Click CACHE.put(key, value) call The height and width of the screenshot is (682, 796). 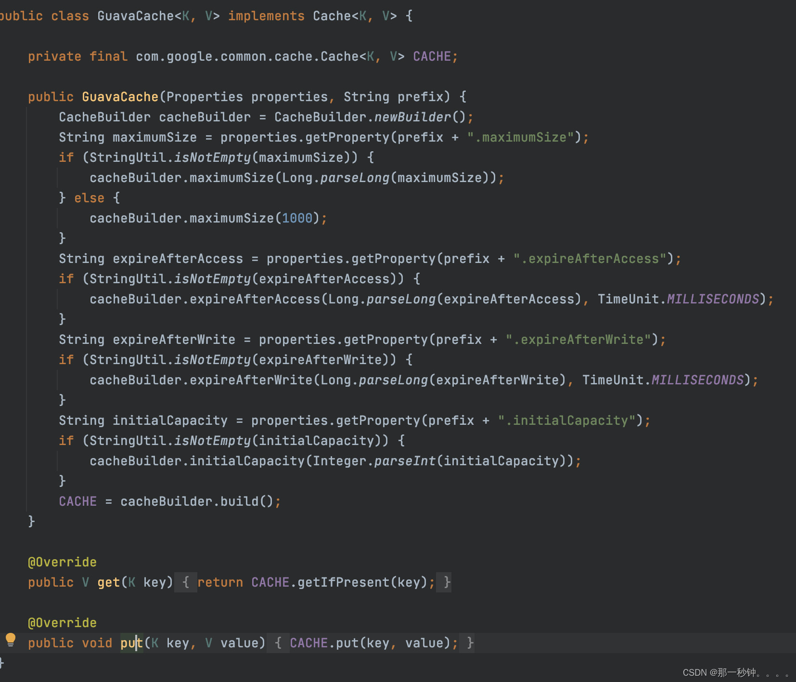point(370,643)
